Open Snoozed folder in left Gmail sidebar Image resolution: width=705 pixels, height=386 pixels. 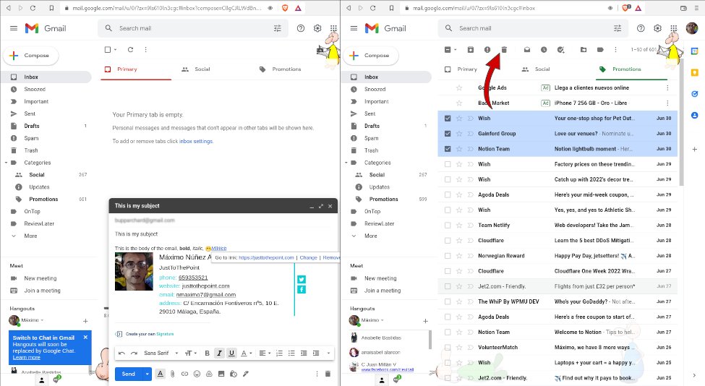35,90
